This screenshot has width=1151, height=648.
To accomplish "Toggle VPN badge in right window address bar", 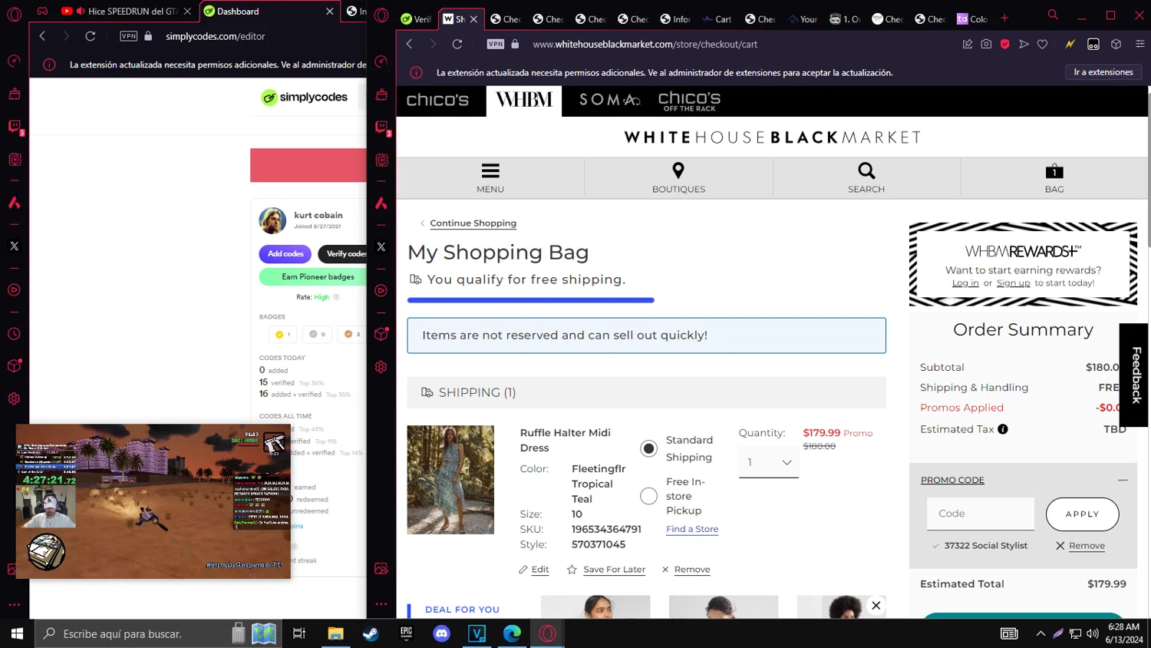I will pyautogui.click(x=496, y=45).
